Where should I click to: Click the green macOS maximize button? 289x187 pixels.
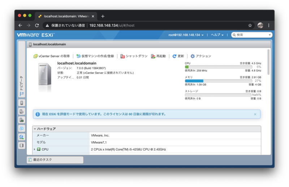[x=30, y=15]
